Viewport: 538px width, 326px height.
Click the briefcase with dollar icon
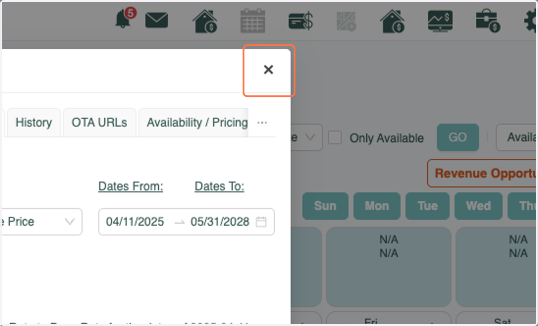[488, 21]
